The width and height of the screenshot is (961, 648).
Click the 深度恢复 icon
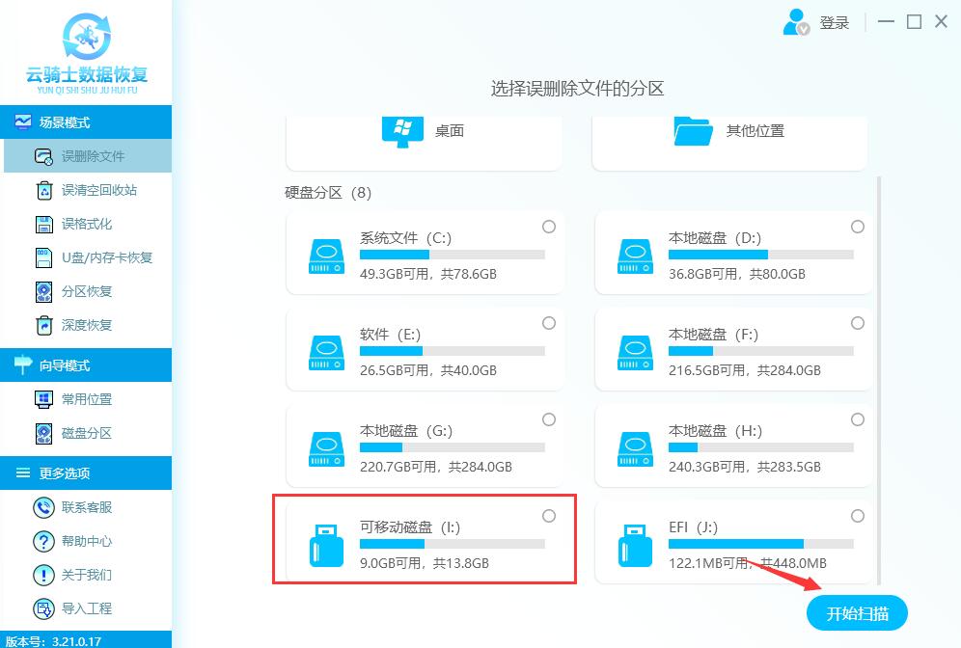coord(44,325)
